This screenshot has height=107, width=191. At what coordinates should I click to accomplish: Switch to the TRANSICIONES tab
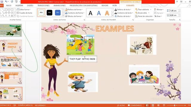coord(44,6)
